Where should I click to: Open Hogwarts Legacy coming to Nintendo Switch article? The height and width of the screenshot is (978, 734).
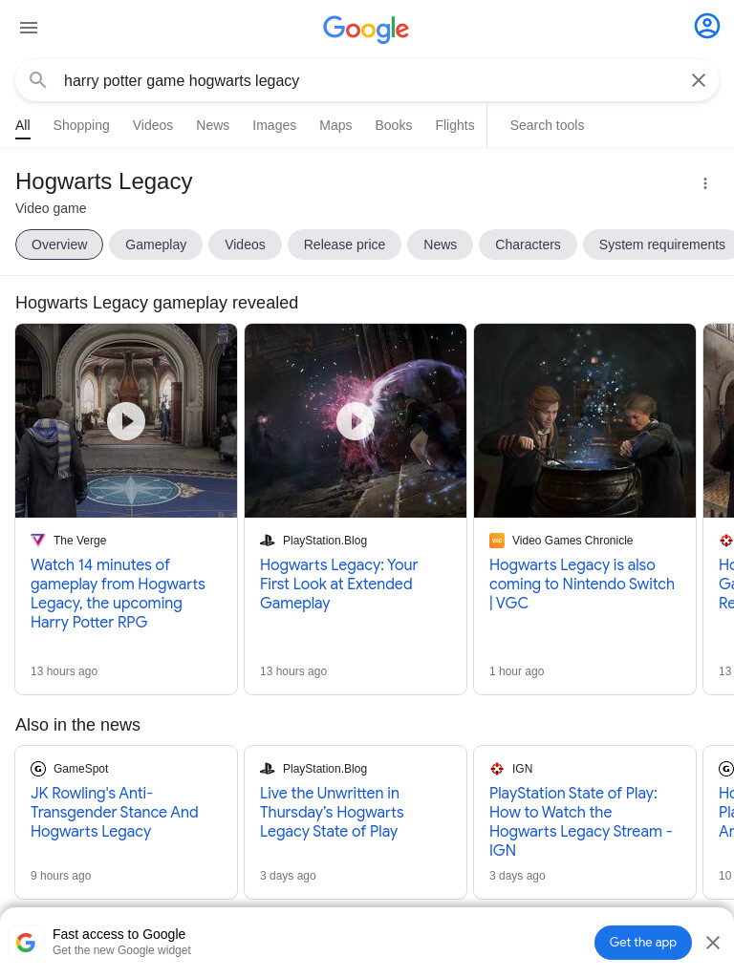[x=582, y=584]
